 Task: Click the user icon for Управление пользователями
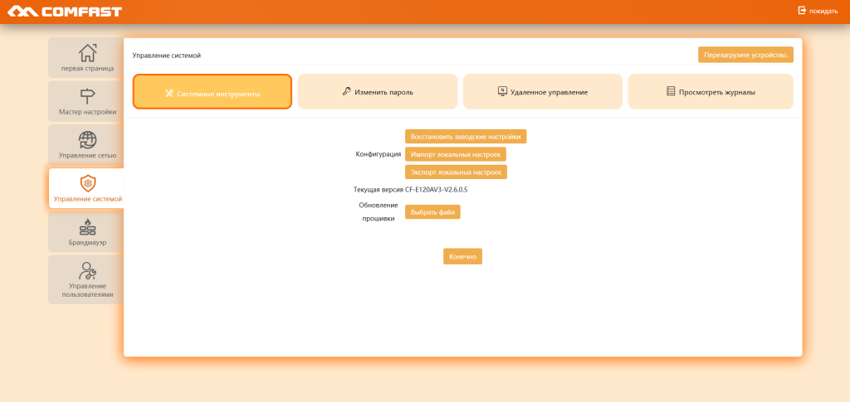[x=87, y=270]
